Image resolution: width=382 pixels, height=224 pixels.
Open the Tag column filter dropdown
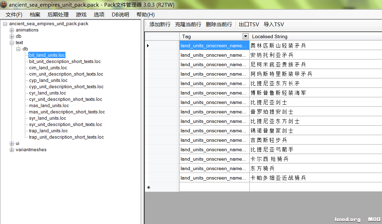coord(245,36)
